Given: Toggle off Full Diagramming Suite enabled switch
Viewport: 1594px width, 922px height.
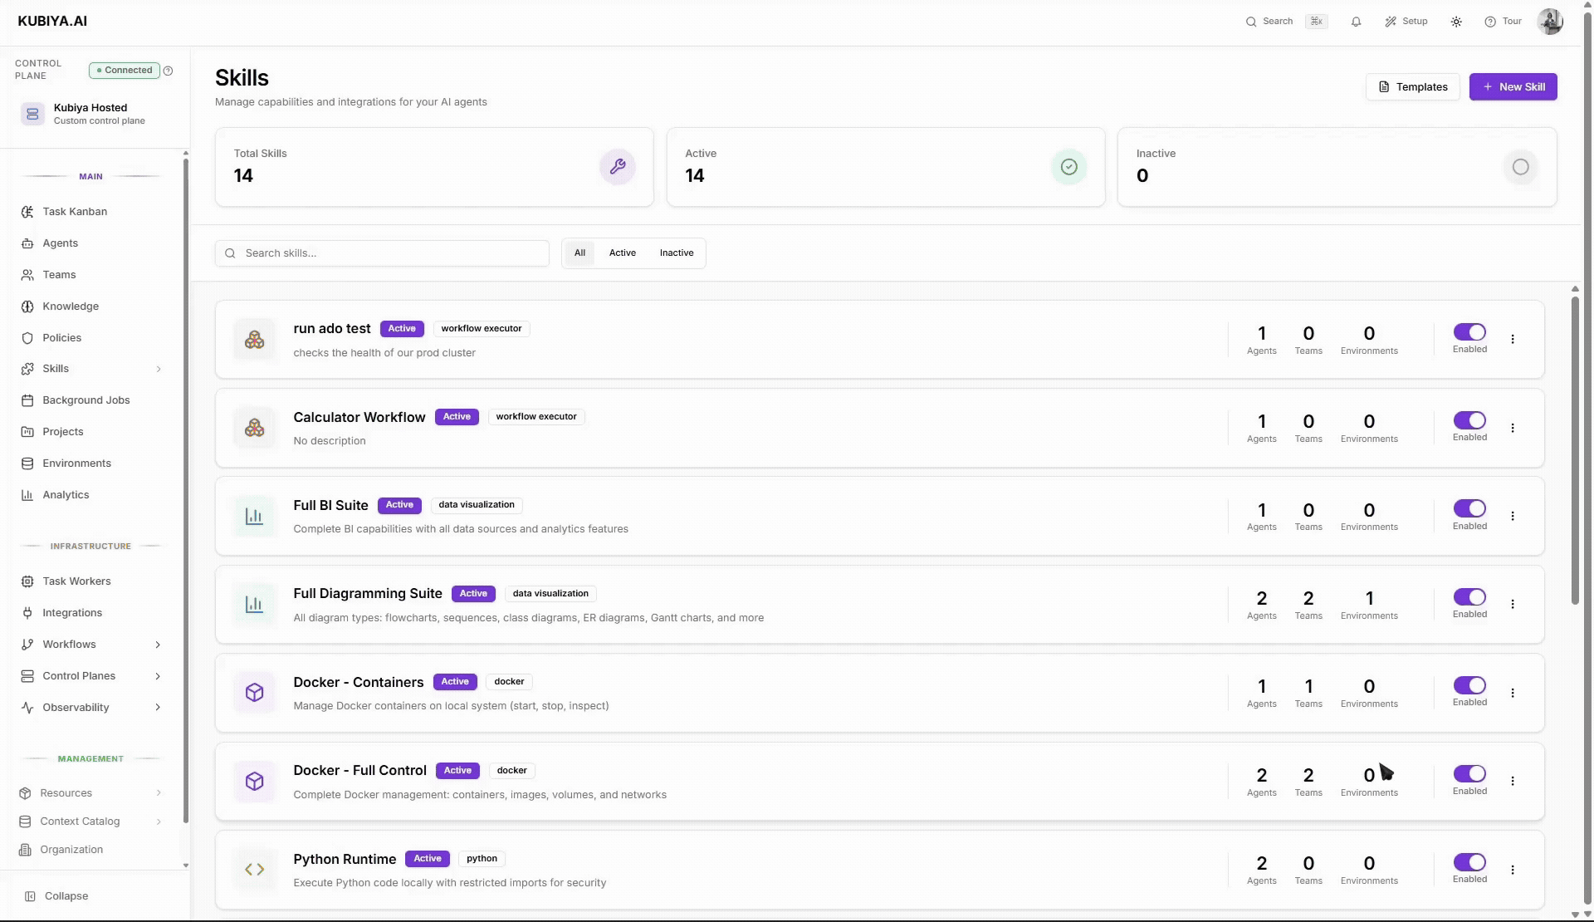Looking at the screenshot, I should (x=1469, y=597).
